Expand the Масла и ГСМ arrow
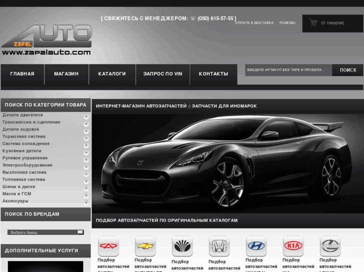The width and height of the screenshot is (364, 272). click(86, 196)
